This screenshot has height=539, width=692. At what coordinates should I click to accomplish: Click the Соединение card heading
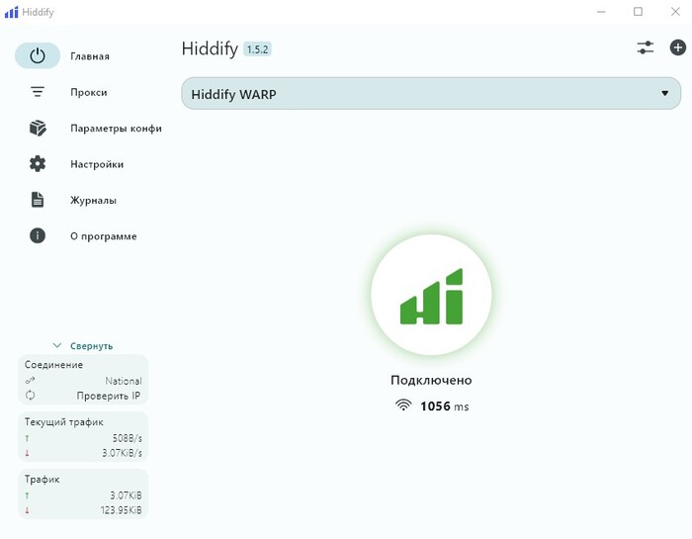coord(53,365)
